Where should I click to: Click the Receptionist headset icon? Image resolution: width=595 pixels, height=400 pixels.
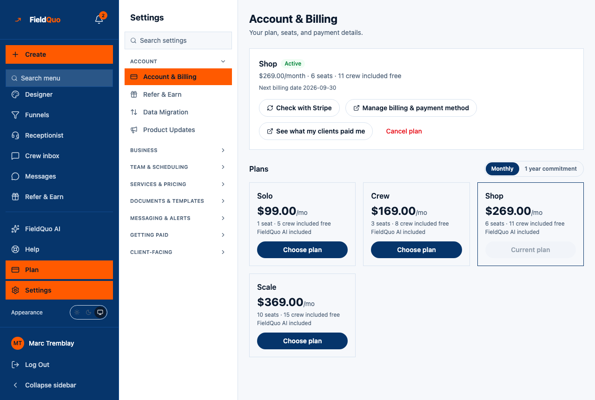(15, 135)
